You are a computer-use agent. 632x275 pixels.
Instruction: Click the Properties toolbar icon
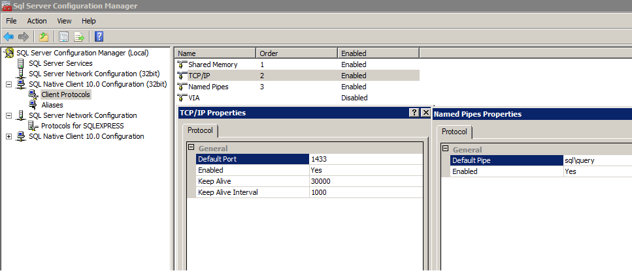[x=63, y=37]
